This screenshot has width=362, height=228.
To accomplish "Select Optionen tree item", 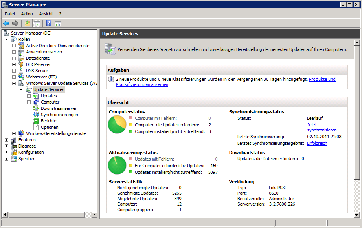I will click(50, 127).
